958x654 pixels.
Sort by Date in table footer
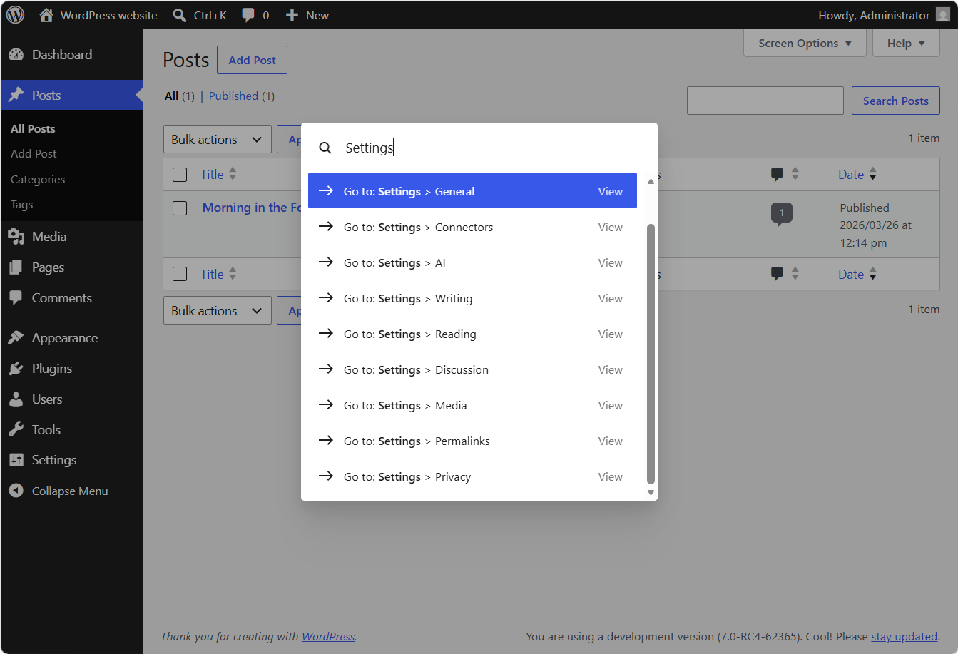[x=857, y=275]
